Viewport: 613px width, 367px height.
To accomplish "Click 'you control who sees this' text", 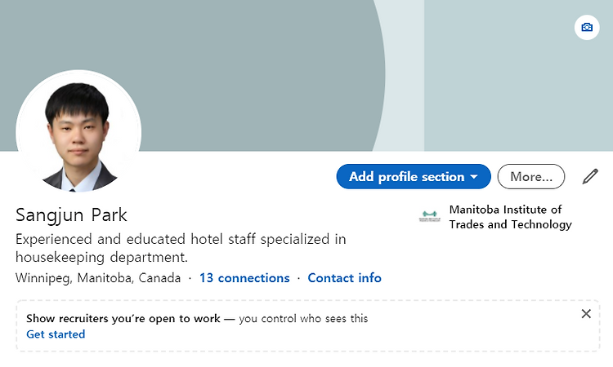I will [303, 318].
